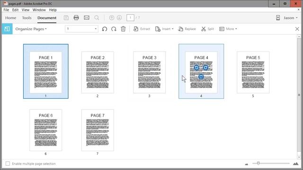This screenshot has width=303, height=170.
Task: Close the Organize Pages toolbar
Action: click(297, 29)
